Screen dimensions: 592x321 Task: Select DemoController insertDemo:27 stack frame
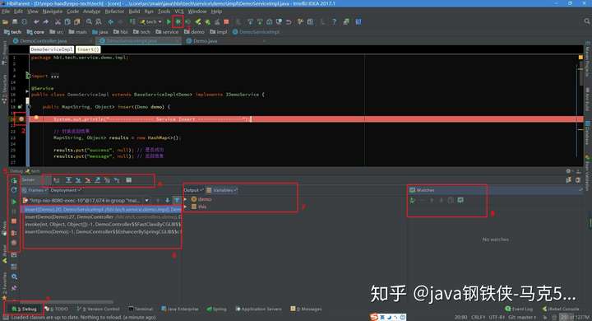click(x=103, y=217)
